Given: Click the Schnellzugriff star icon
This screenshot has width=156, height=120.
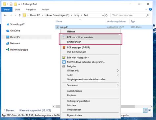Looking at the screenshot, I should coord(8,24).
